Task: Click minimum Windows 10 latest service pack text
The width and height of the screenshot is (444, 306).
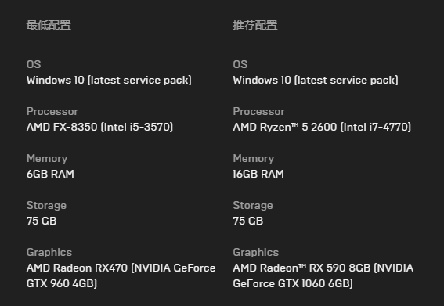Action: (109, 80)
